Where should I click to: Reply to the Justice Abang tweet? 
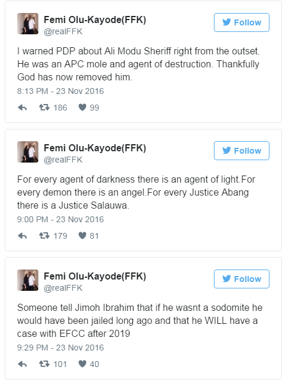pyautogui.click(x=22, y=236)
